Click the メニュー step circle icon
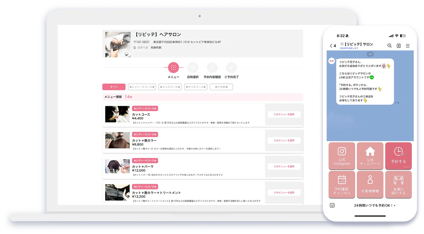This screenshot has width=424, height=234. [173, 67]
